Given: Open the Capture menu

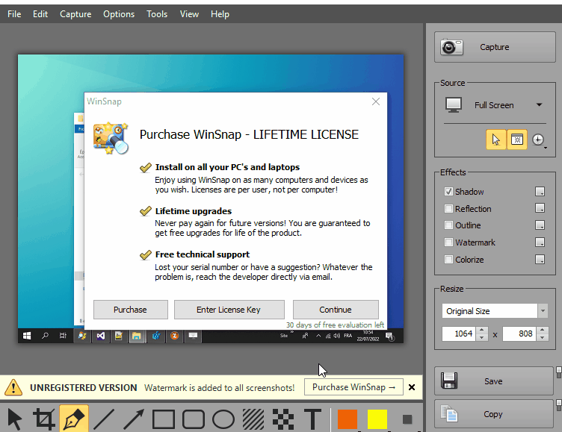Looking at the screenshot, I should (75, 14).
